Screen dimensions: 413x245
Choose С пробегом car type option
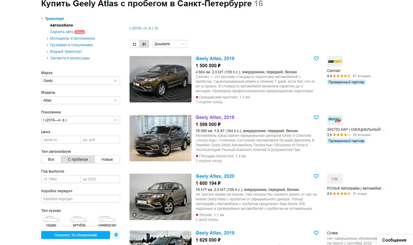78,159
